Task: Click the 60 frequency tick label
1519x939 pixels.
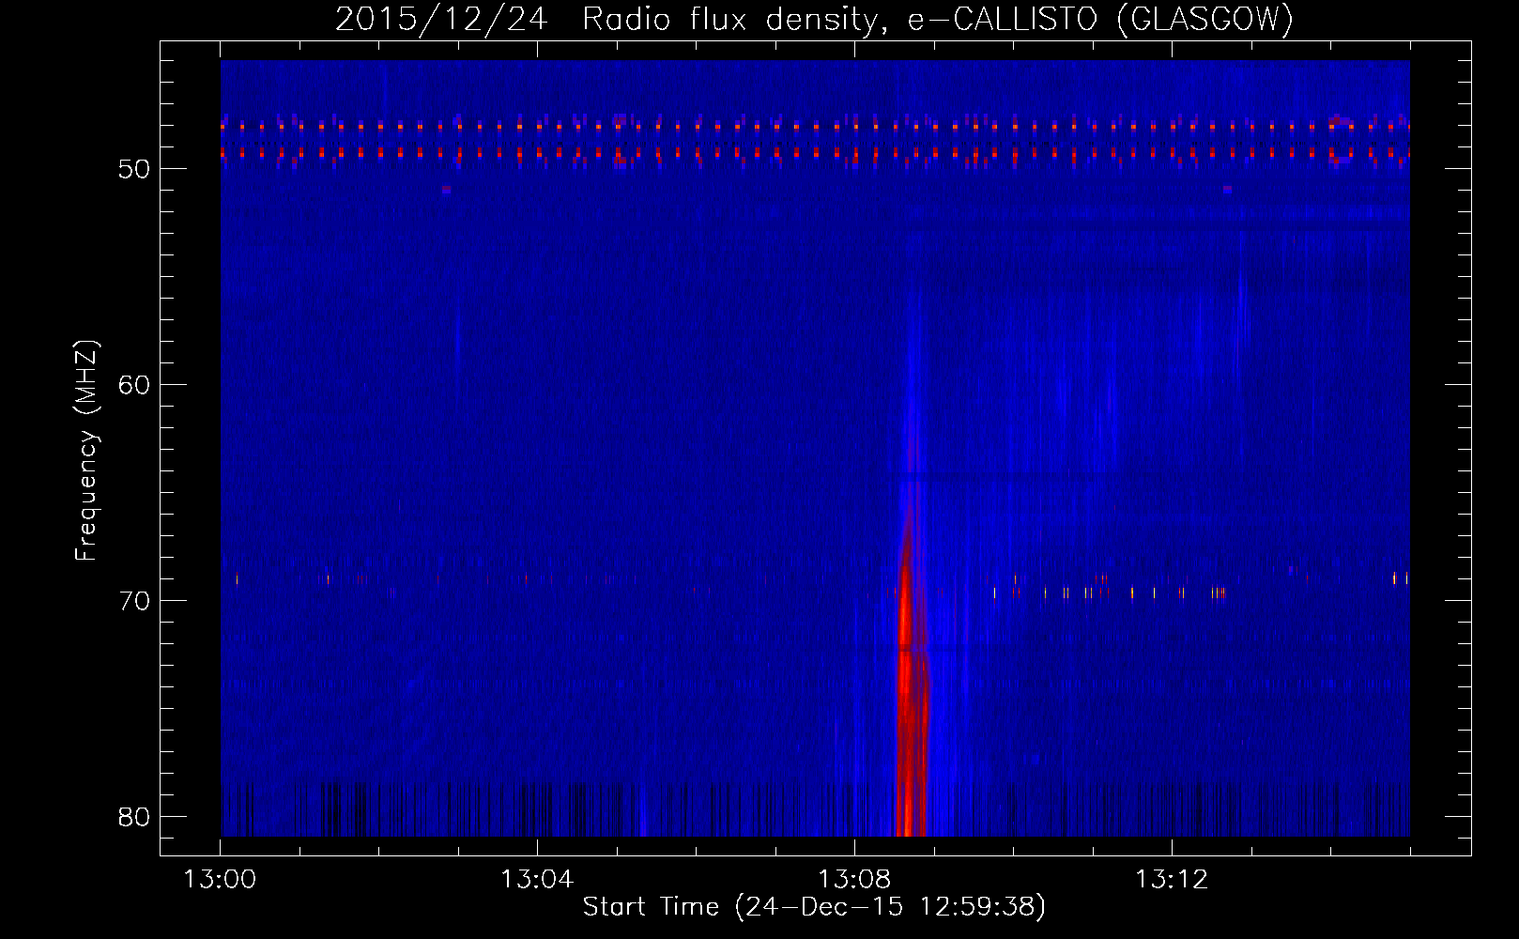Action: click(x=135, y=385)
